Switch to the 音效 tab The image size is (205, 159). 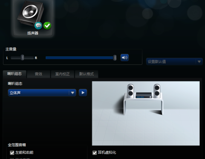(38, 74)
